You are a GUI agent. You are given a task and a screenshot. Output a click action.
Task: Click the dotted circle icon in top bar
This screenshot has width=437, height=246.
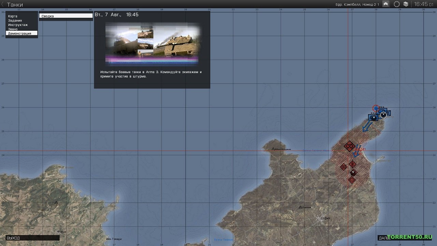pyautogui.click(x=396, y=4)
